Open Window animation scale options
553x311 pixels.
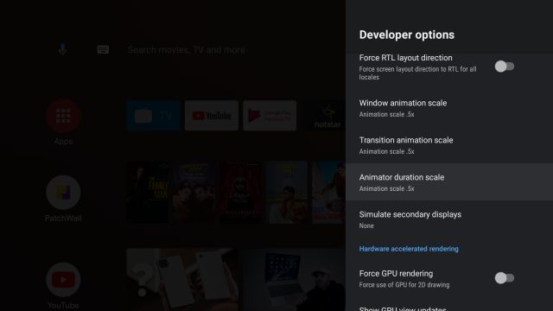(449, 108)
